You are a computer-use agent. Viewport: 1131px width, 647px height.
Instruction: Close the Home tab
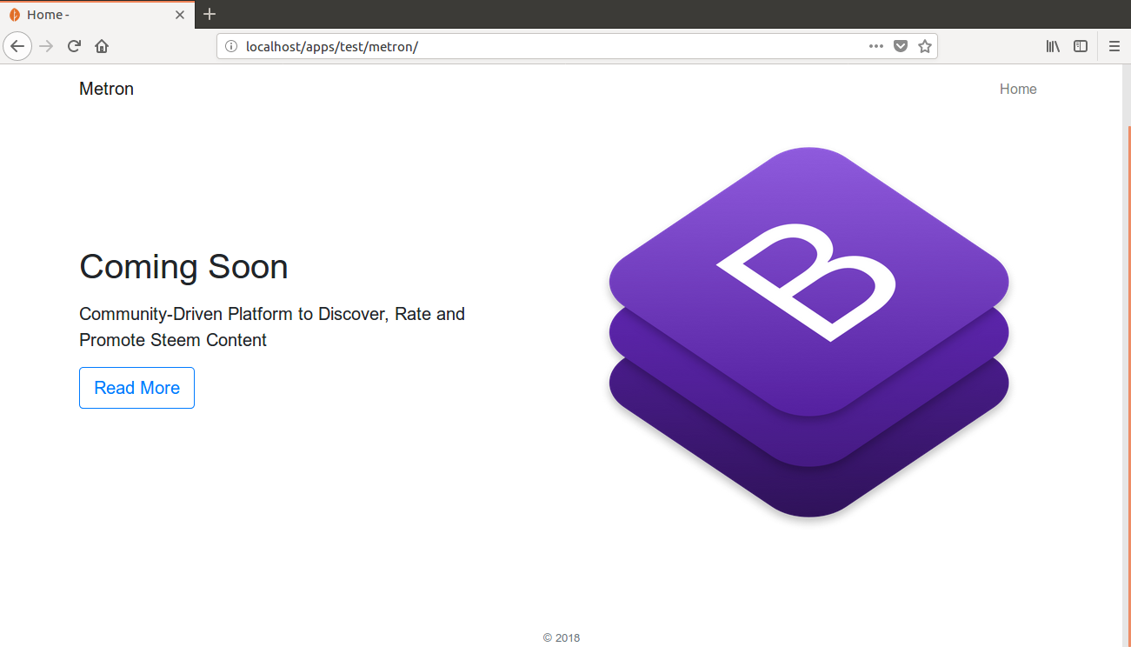click(180, 15)
